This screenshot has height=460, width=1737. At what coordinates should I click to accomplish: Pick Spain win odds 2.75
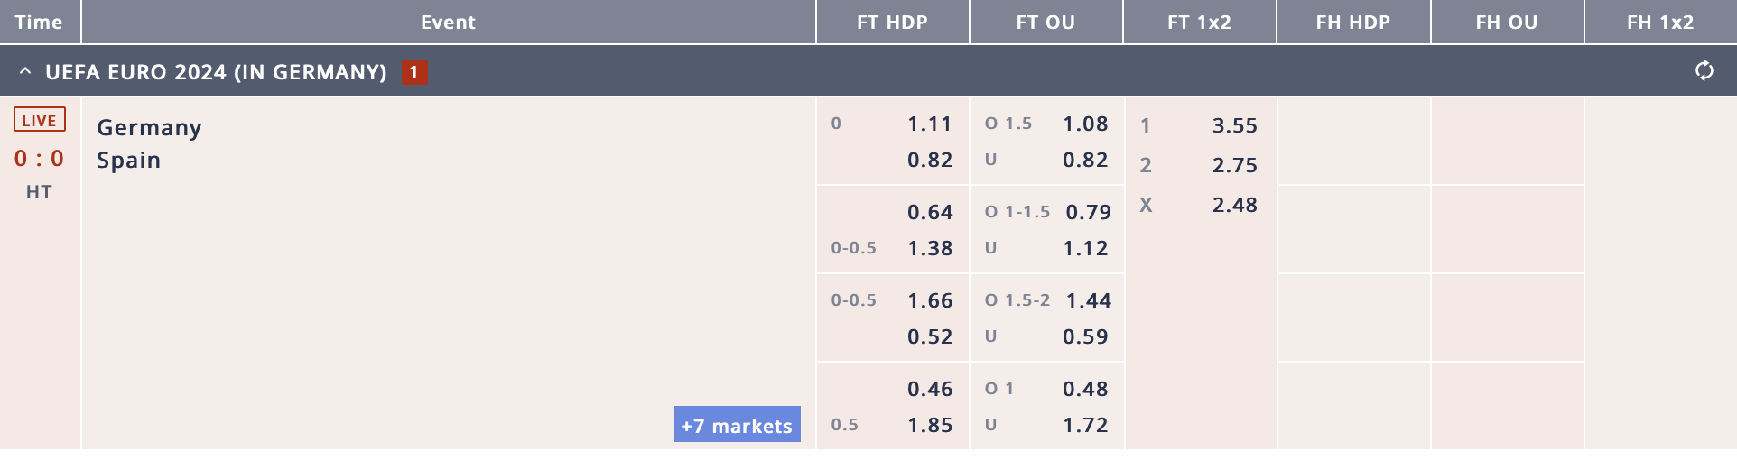pyautogui.click(x=1234, y=165)
